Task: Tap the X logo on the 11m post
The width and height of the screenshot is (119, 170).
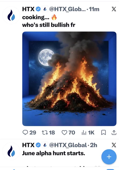Action: click(114, 9)
